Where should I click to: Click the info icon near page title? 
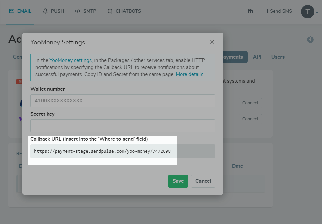coord(310,40)
